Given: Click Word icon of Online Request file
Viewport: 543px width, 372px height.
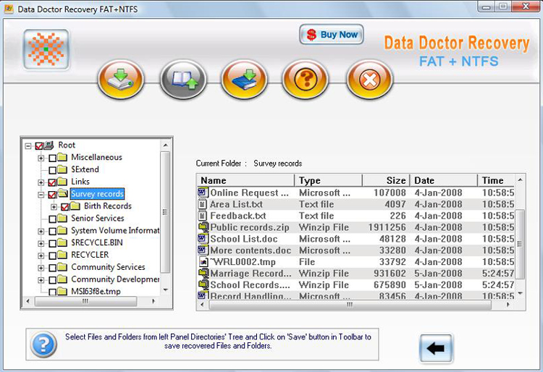Looking at the screenshot, I should pos(203,193).
